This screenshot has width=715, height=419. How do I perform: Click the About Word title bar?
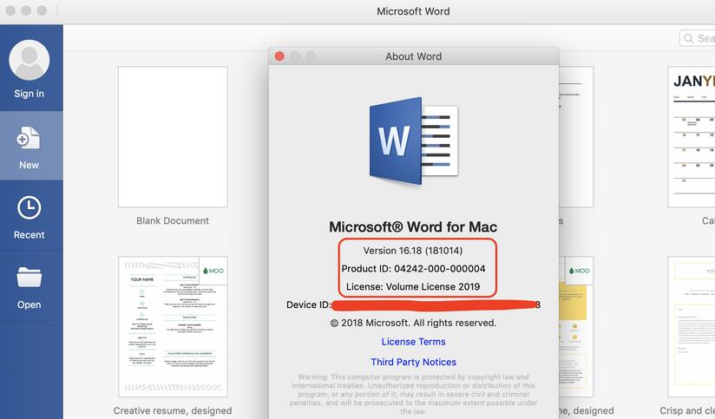414,56
